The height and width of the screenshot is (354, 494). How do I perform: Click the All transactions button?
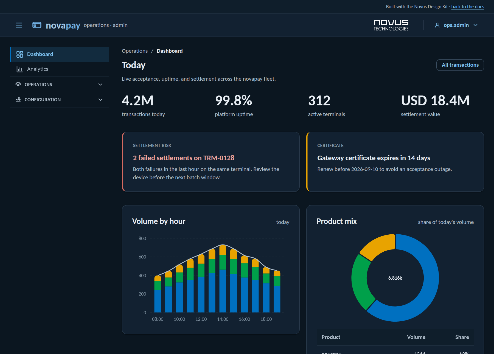pyautogui.click(x=460, y=65)
